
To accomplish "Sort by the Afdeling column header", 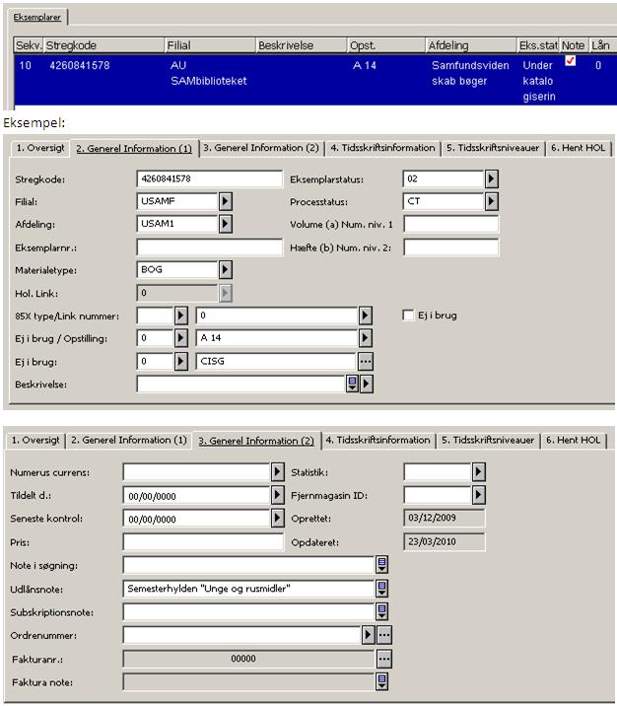I will click(468, 45).
